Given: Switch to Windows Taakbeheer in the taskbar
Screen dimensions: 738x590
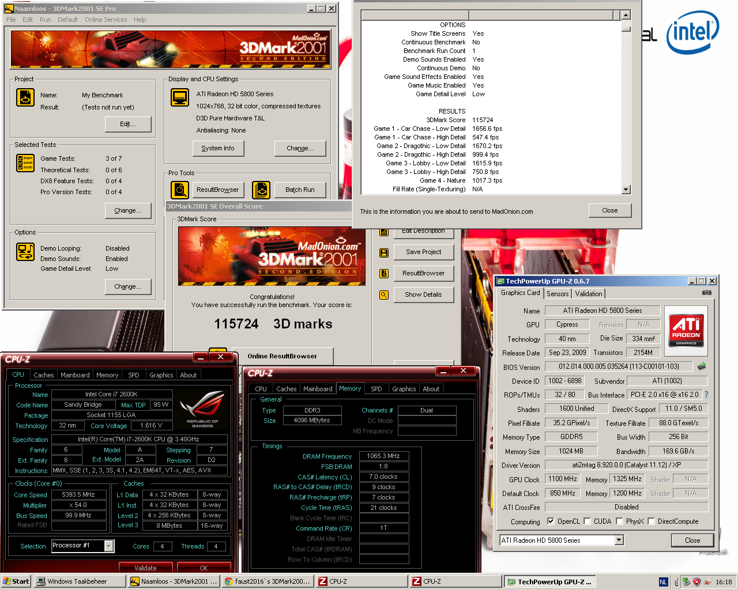Looking at the screenshot, I should (x=80, y=581).
